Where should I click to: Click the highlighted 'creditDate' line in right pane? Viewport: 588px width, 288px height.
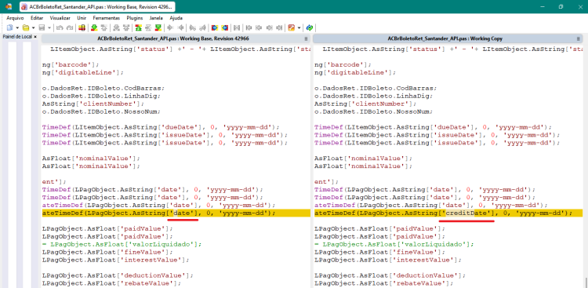[x=448, y=213]
